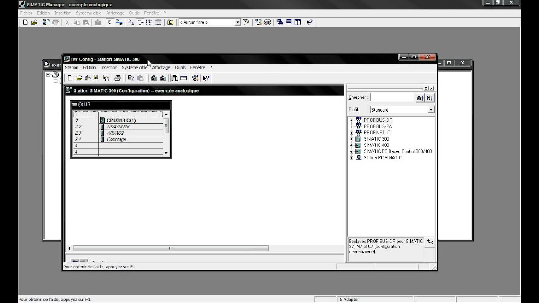Click Details view icon in SIMATIC Manager toolbar

pyautogui.click(x=158, y=22)
